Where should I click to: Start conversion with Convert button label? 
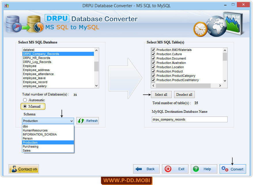(x=237, y=169)
